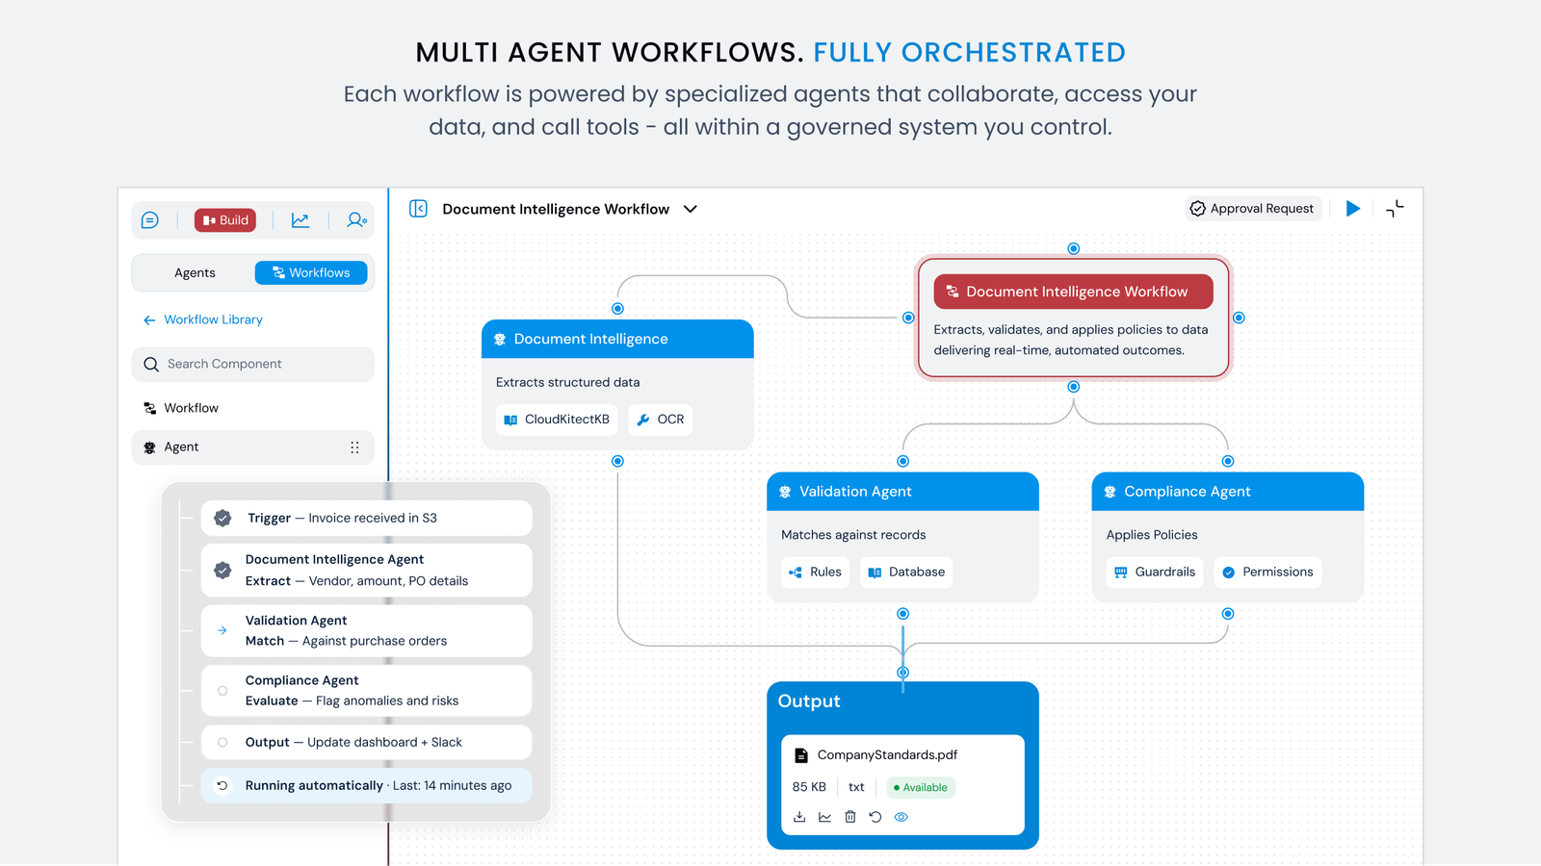The height and width of the screenshot is (866, 1541).
Task: Expand the Workflow component in the sidebar
Action: [191, 408]
